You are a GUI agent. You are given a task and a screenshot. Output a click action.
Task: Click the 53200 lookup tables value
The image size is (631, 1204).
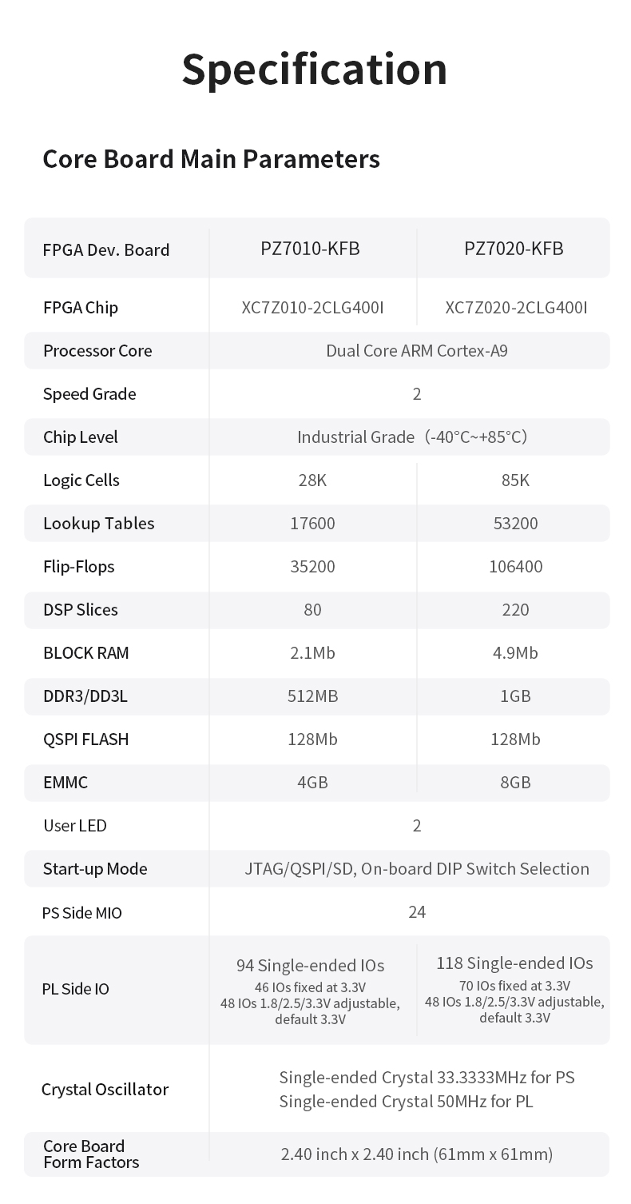point(515,524)
